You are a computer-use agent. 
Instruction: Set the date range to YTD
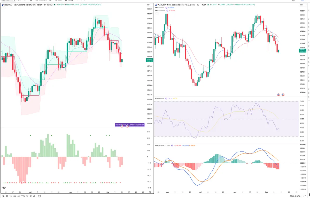point(23,196)
